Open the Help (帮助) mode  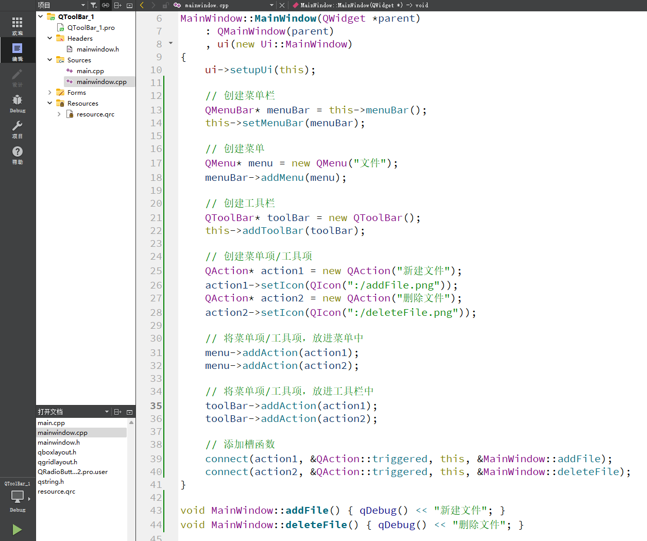18,155
